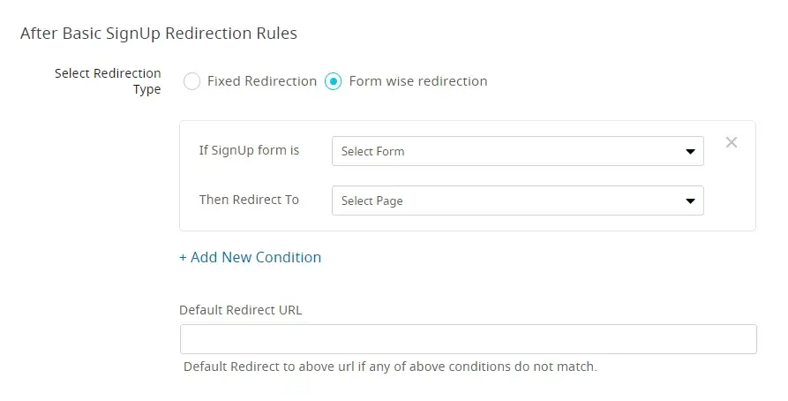Remove the condition with the X icon

[731, 142]
